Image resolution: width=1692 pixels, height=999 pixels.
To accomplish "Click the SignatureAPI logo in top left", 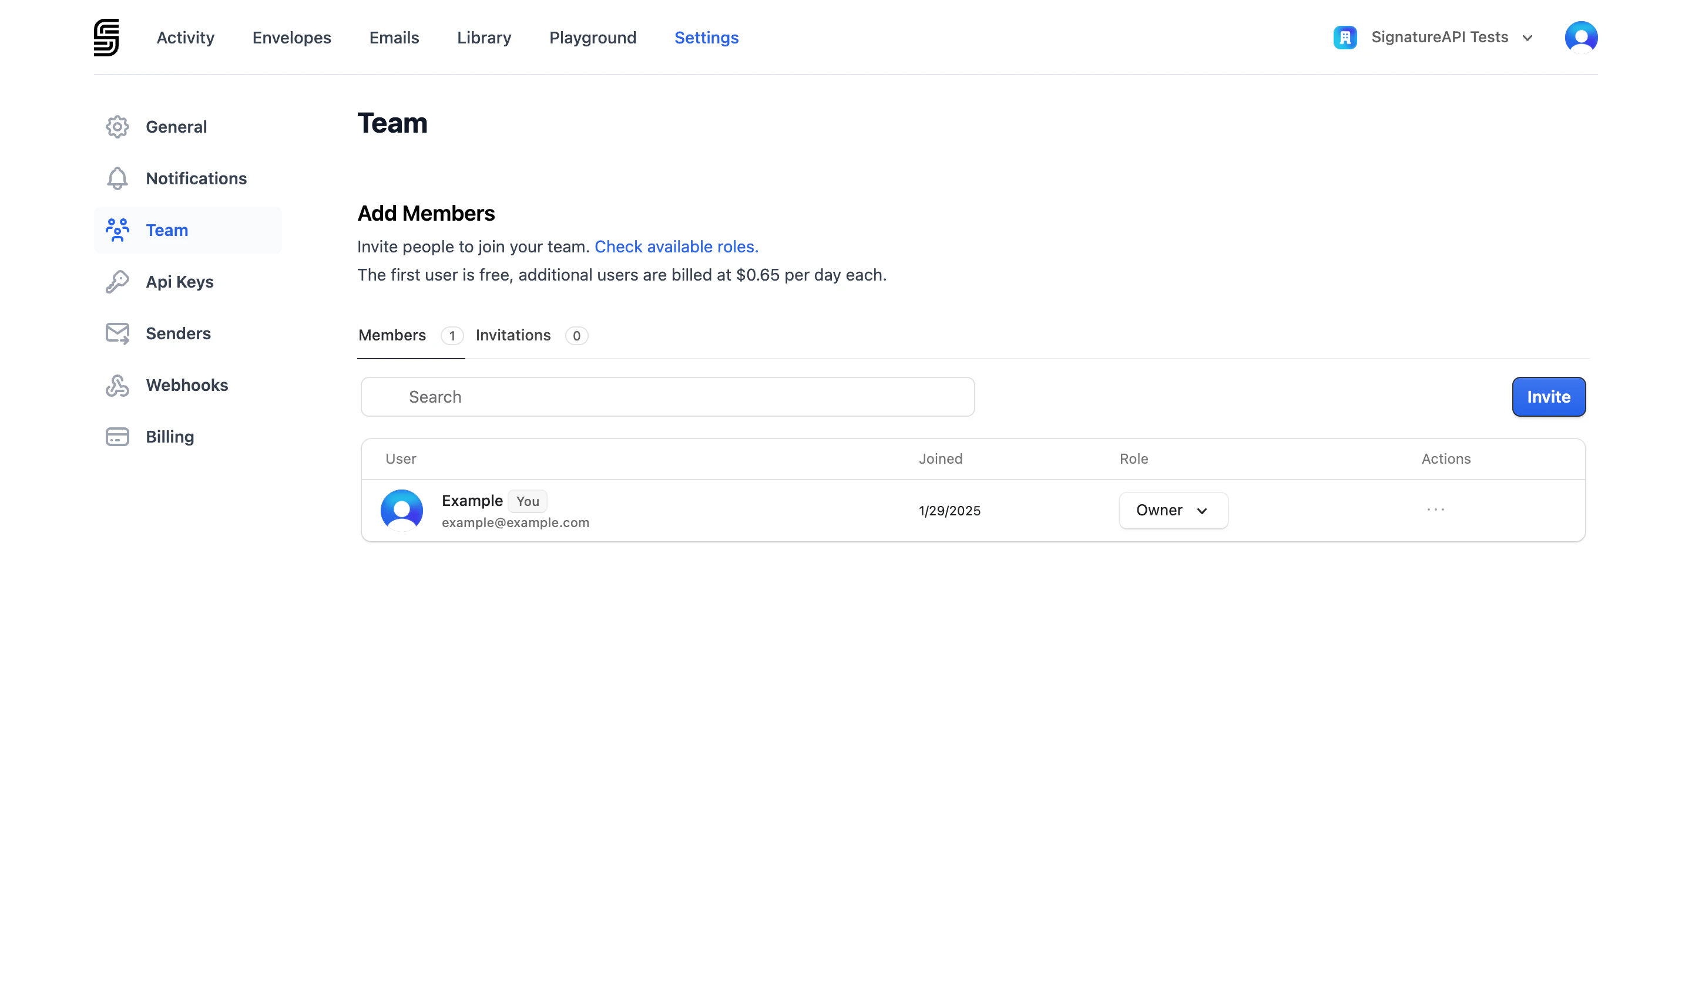I will 106,37.
